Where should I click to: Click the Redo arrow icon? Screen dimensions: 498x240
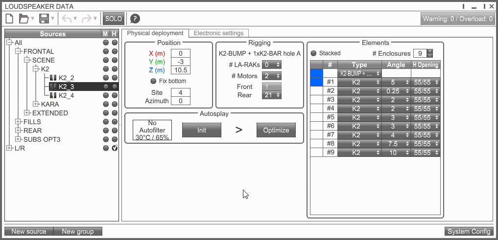[87, 19]
